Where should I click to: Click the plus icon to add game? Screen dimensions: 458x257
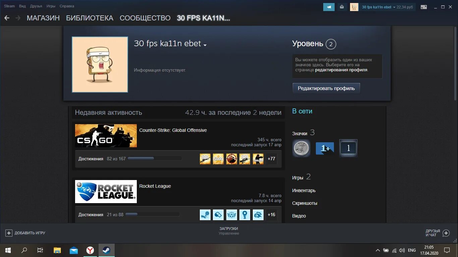click(x=9, y=233)
